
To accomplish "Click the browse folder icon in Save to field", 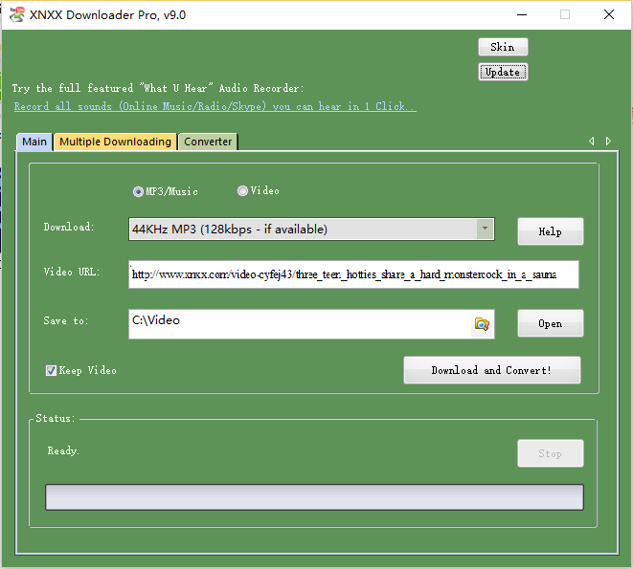I will 482,324.
